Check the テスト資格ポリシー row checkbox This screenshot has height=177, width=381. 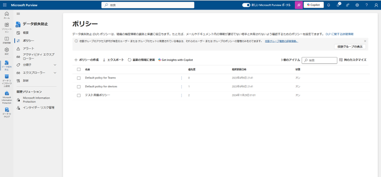(79, 95)
